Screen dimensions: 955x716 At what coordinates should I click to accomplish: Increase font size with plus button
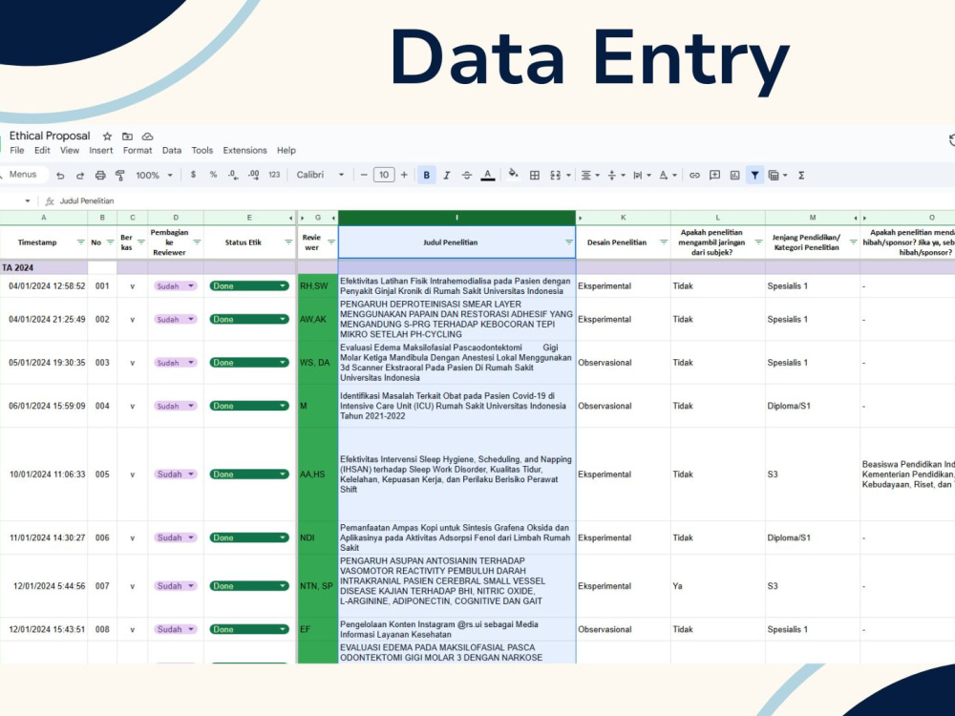(404, 176)
